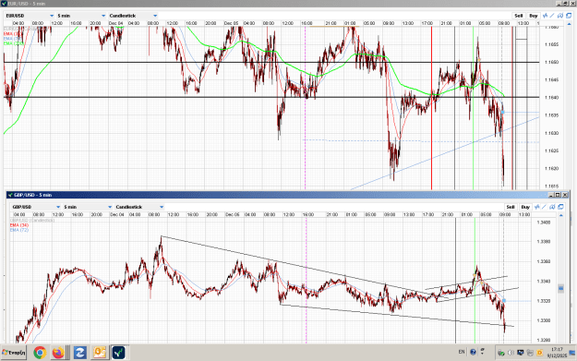Click trading platform icon in taskbar
The height and width of the screenshot is (361, 577).
click(x=118, y=353)
